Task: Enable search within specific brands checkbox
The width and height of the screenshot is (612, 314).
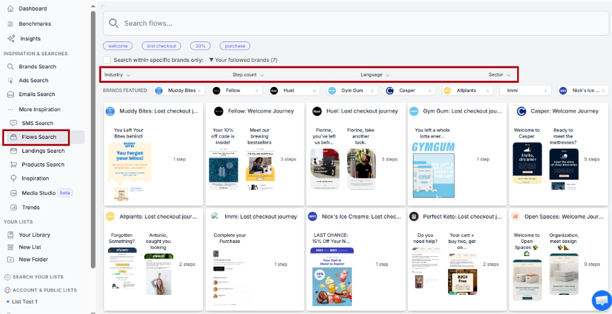Action: coord(107,60)
